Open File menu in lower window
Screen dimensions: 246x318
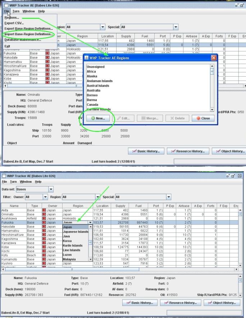click(x=4, y=182)
